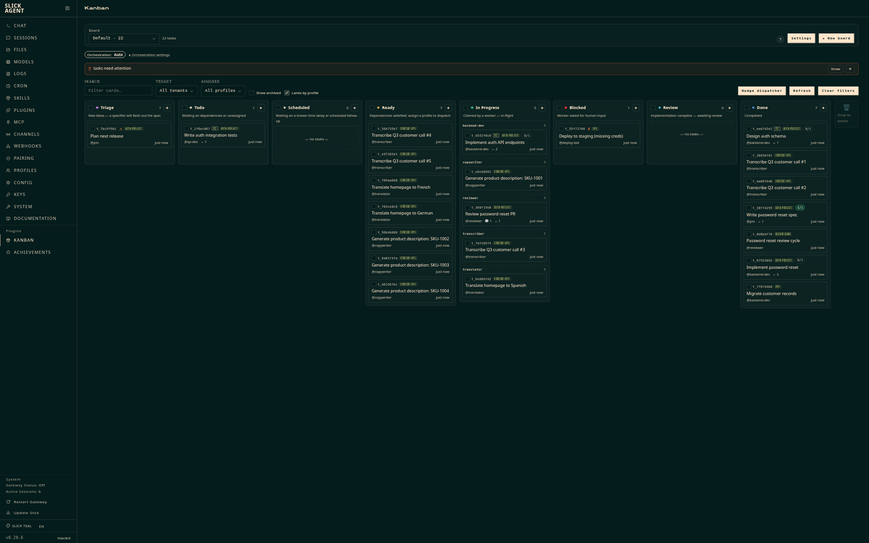Show tasks needing attention

835,69
